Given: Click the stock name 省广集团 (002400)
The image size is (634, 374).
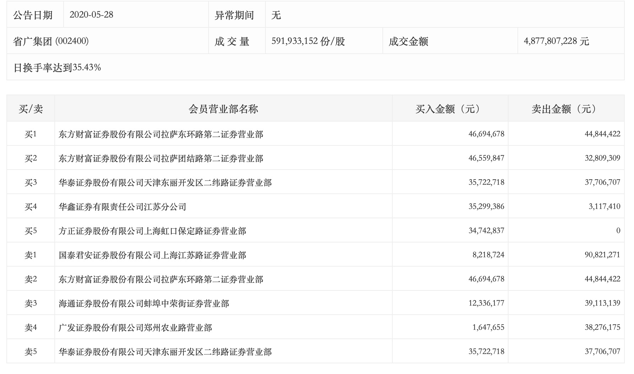Looking at the screenshot, I should 51,41.
